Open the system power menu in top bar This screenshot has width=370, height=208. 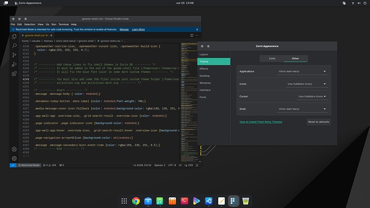coord(365,3)
